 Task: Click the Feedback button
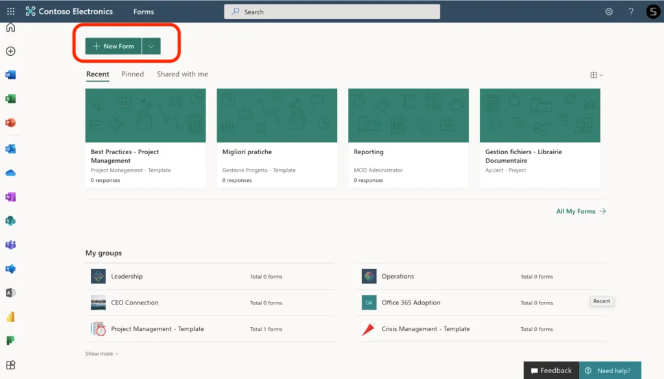[x=551, y=371]
